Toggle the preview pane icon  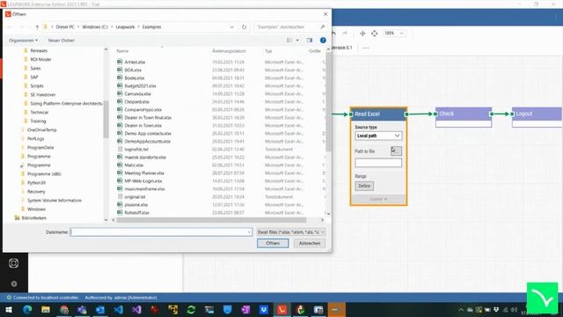[309, 41]
